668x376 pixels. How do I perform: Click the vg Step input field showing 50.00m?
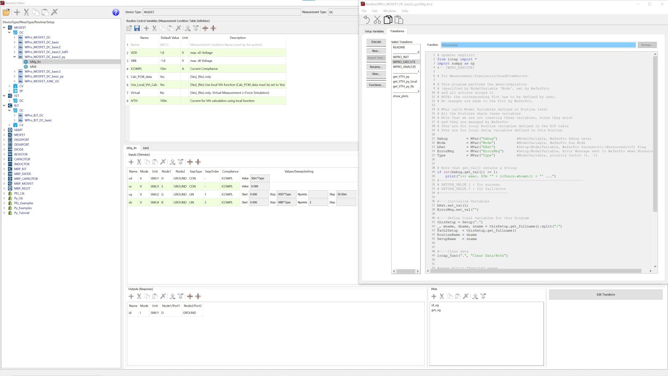click(x=346, y=194)
